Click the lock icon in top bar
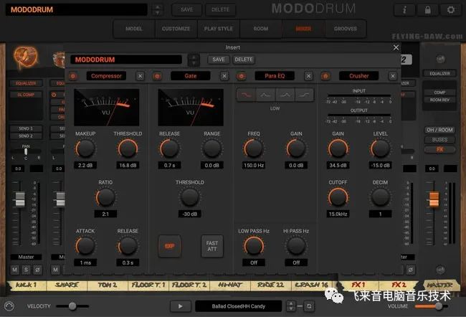 pos(427,10)
